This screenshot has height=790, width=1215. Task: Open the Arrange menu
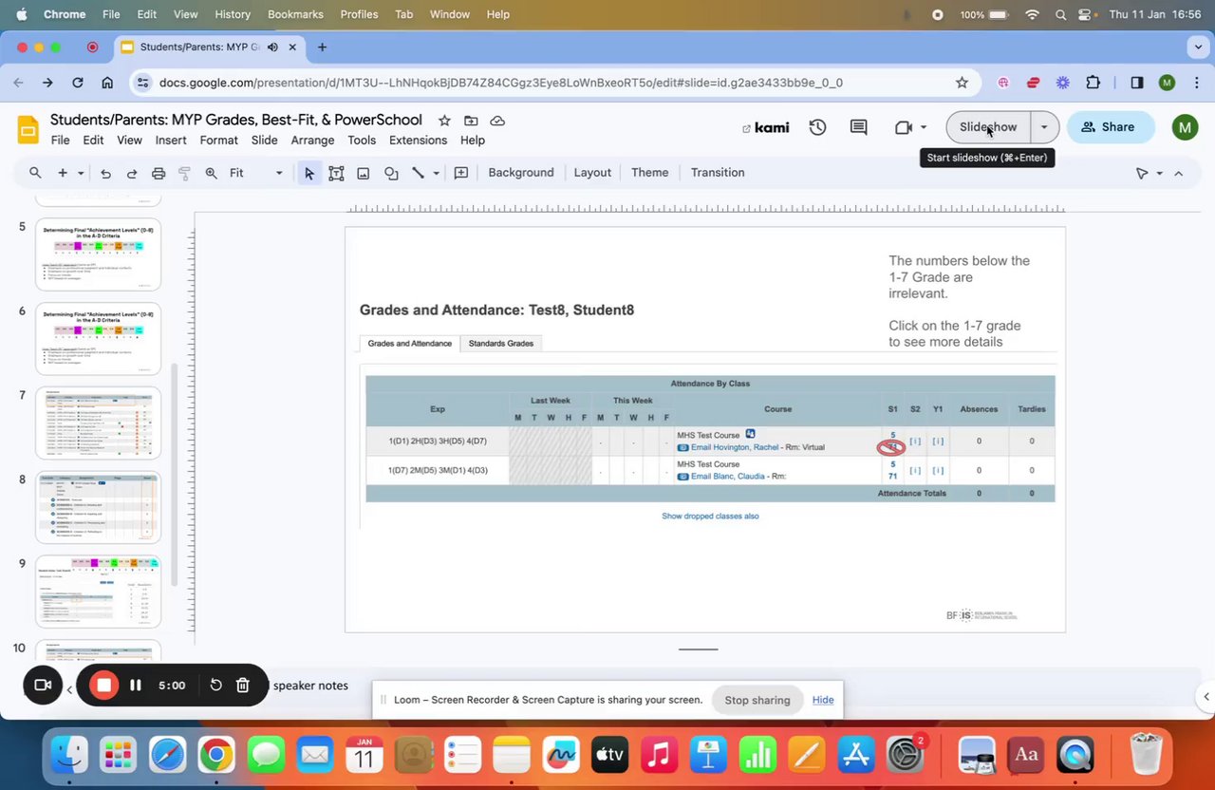point(312,141)
